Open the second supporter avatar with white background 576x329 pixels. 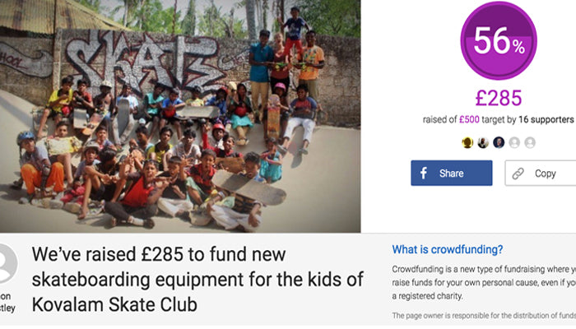pos(483,142)
